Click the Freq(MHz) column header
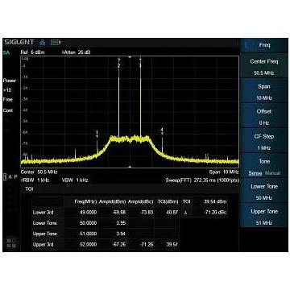The image size is (290, 290). click(x=85, y=201)
